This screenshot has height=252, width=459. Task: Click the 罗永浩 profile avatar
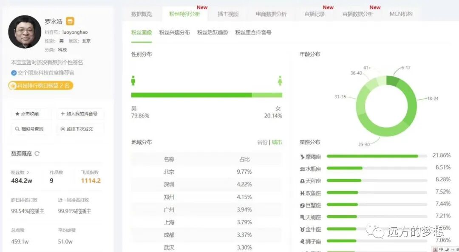(x=25, y=31)
